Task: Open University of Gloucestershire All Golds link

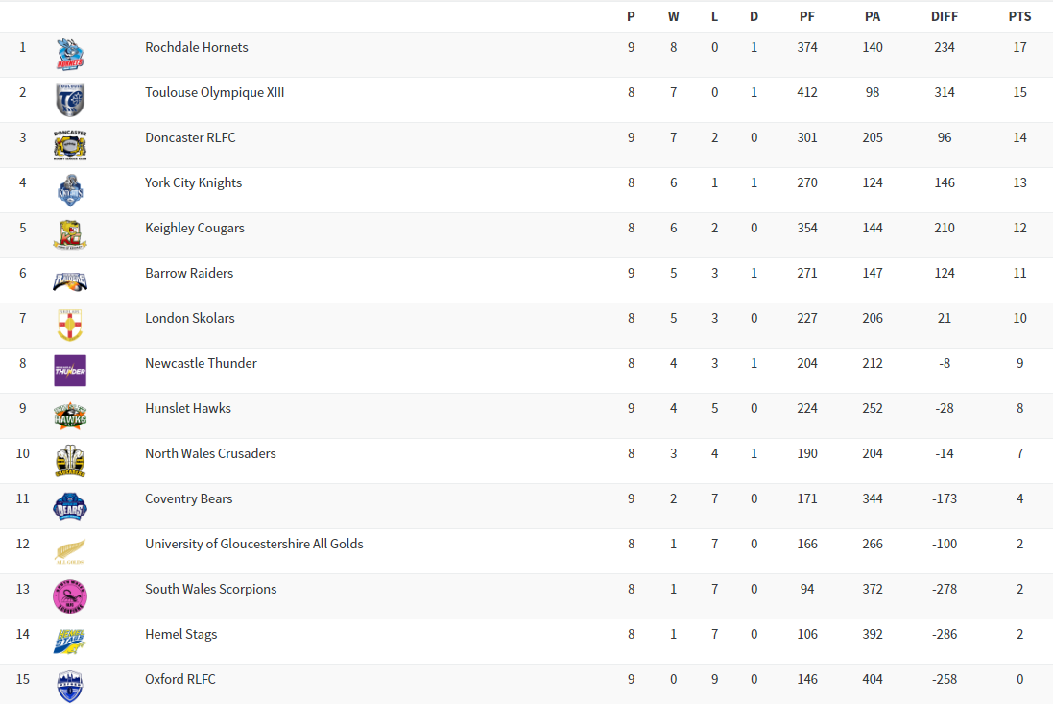Action: point(254,544)
